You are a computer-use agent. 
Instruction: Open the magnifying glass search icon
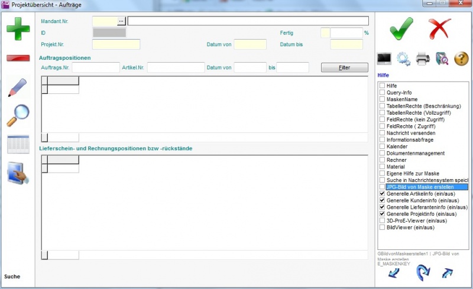(18, 115)
